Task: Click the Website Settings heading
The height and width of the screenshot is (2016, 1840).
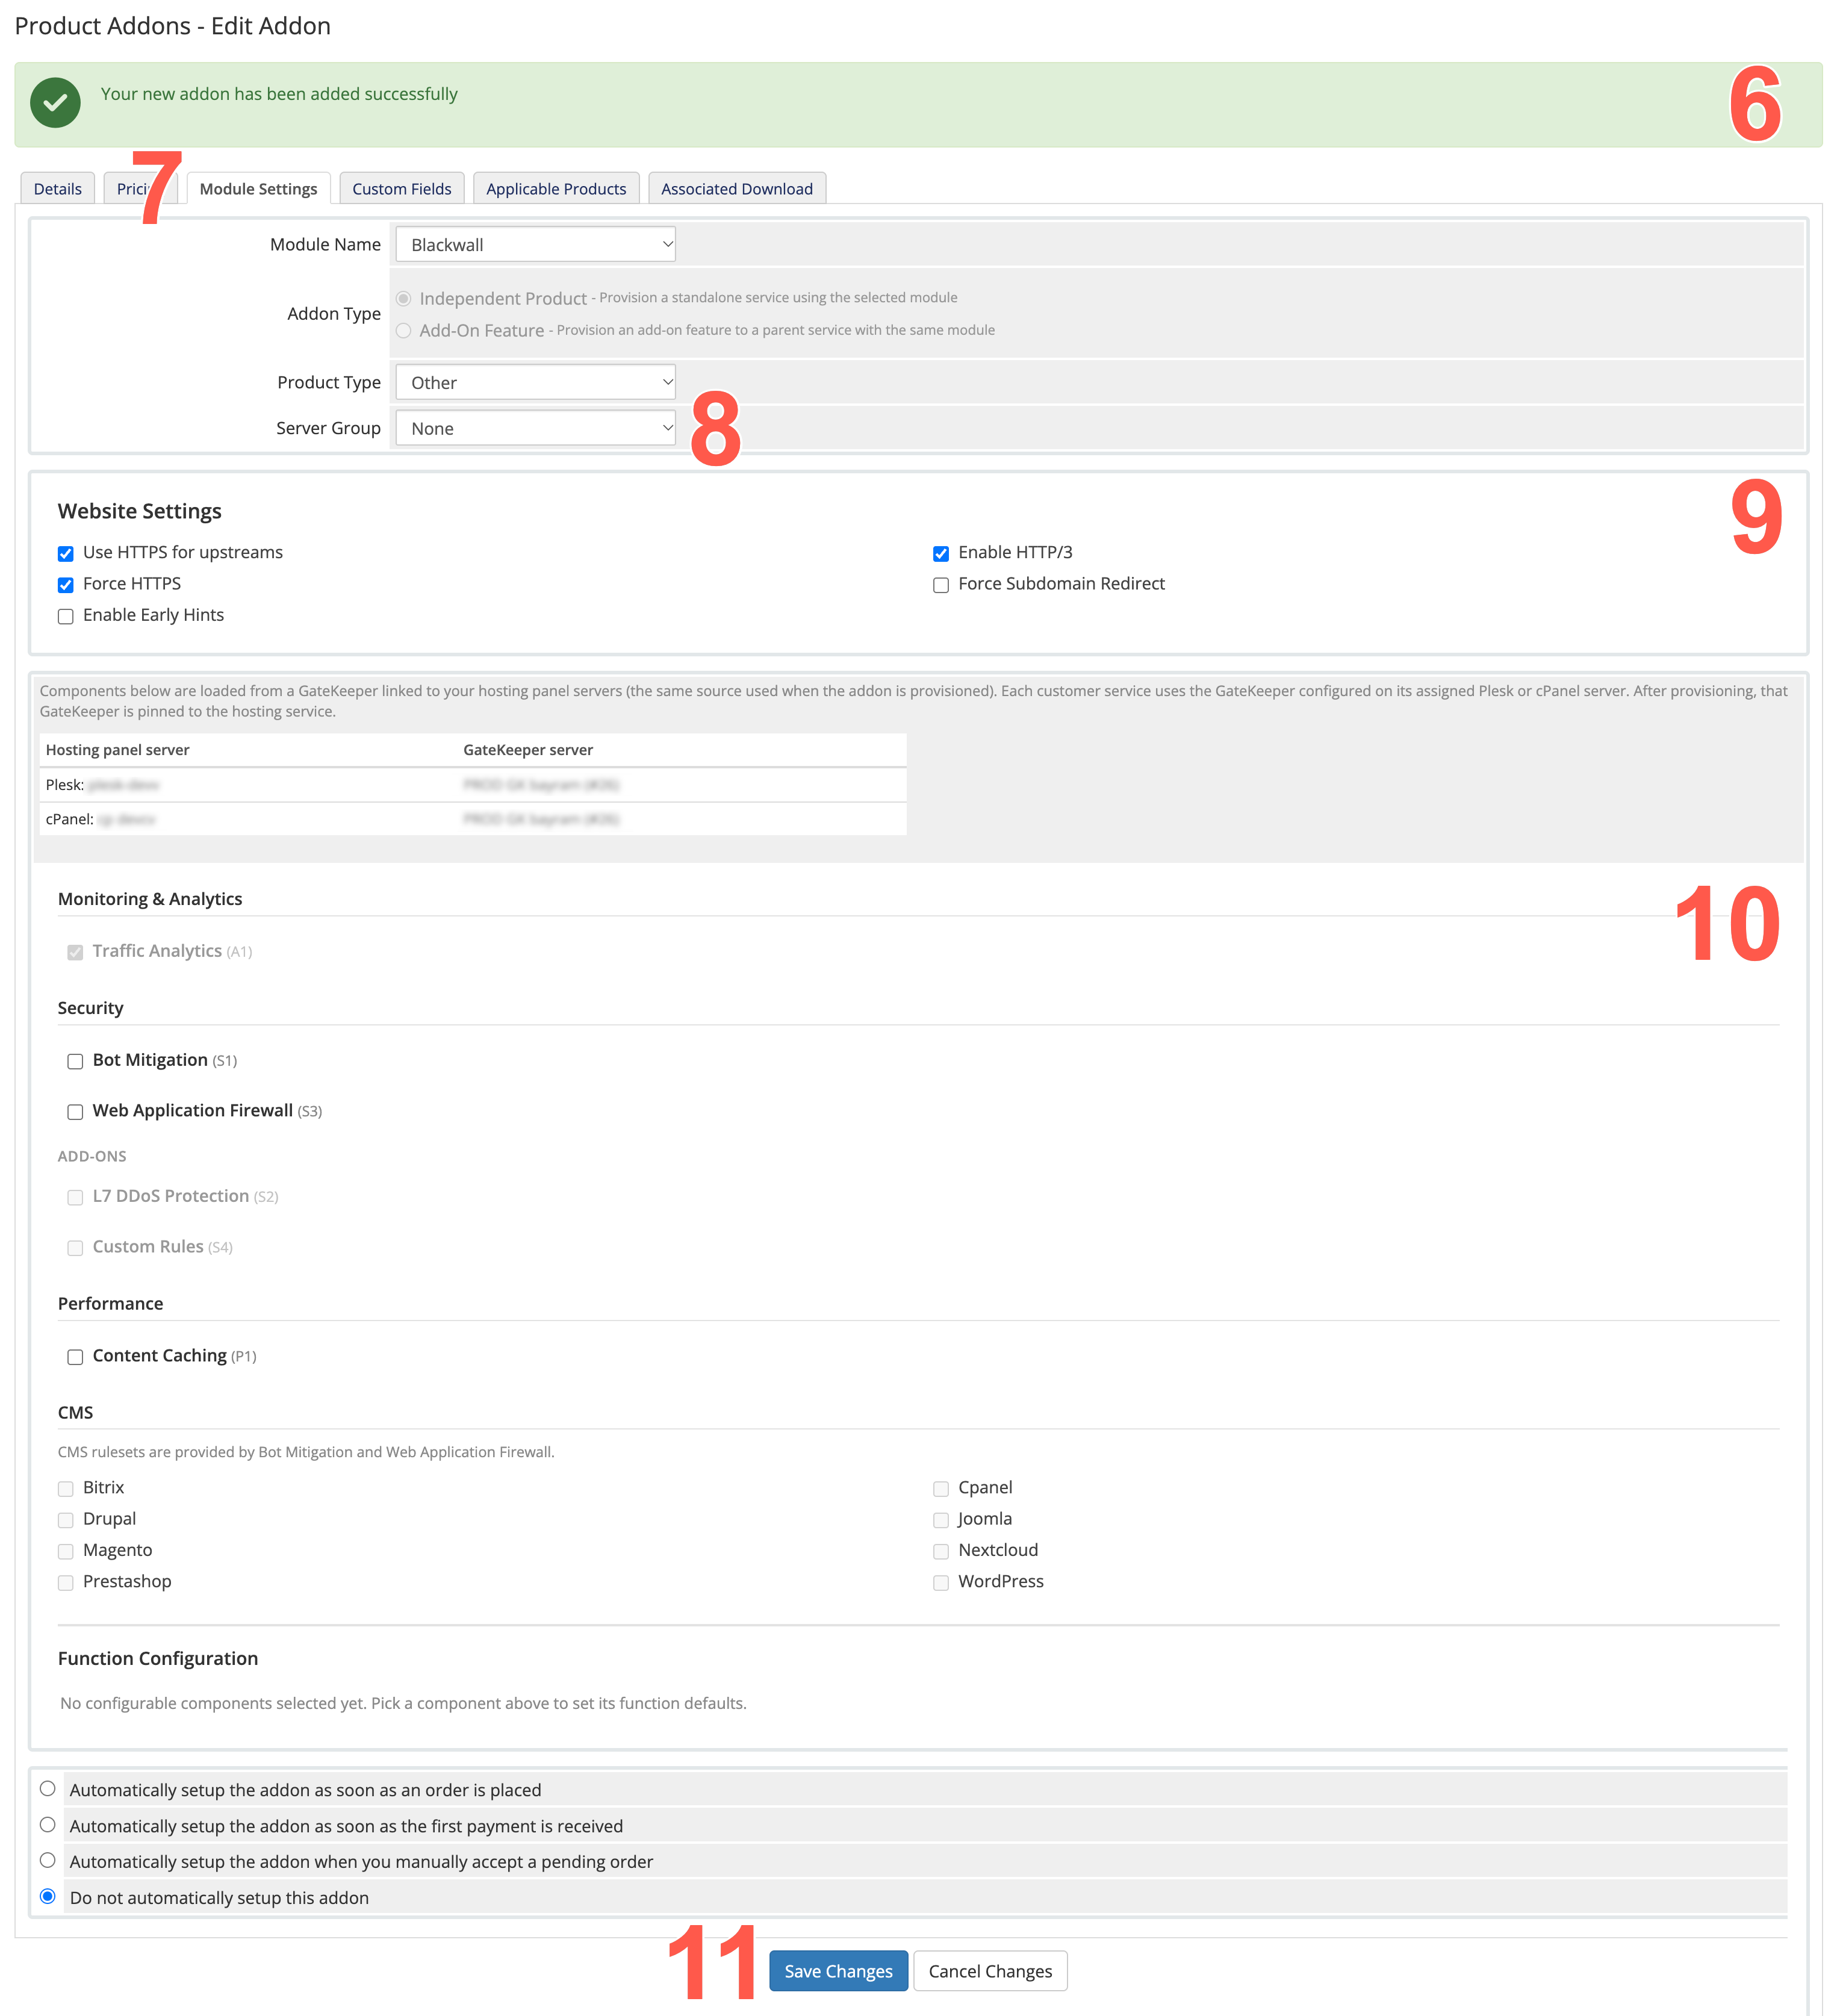Action: coord(140,511)
